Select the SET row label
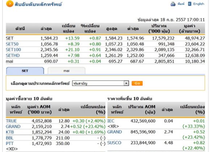211x152 pixels. [9, 38]
